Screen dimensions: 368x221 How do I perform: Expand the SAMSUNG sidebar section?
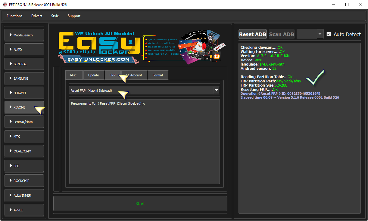point(24,78)
